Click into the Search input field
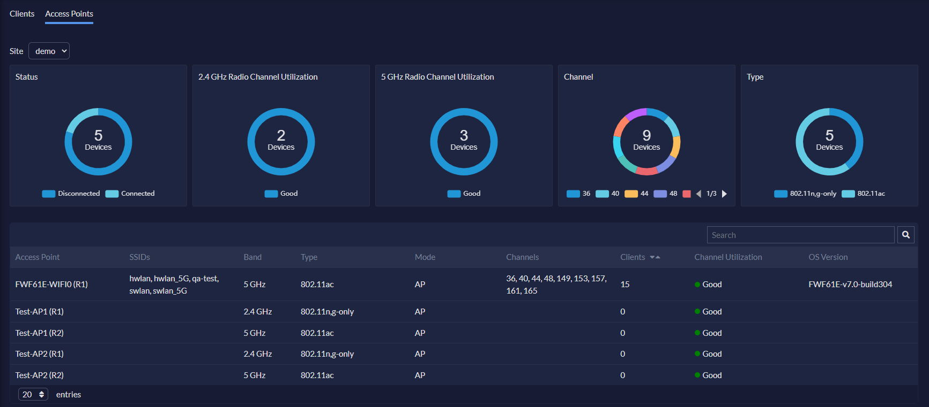 click(801, 235)
